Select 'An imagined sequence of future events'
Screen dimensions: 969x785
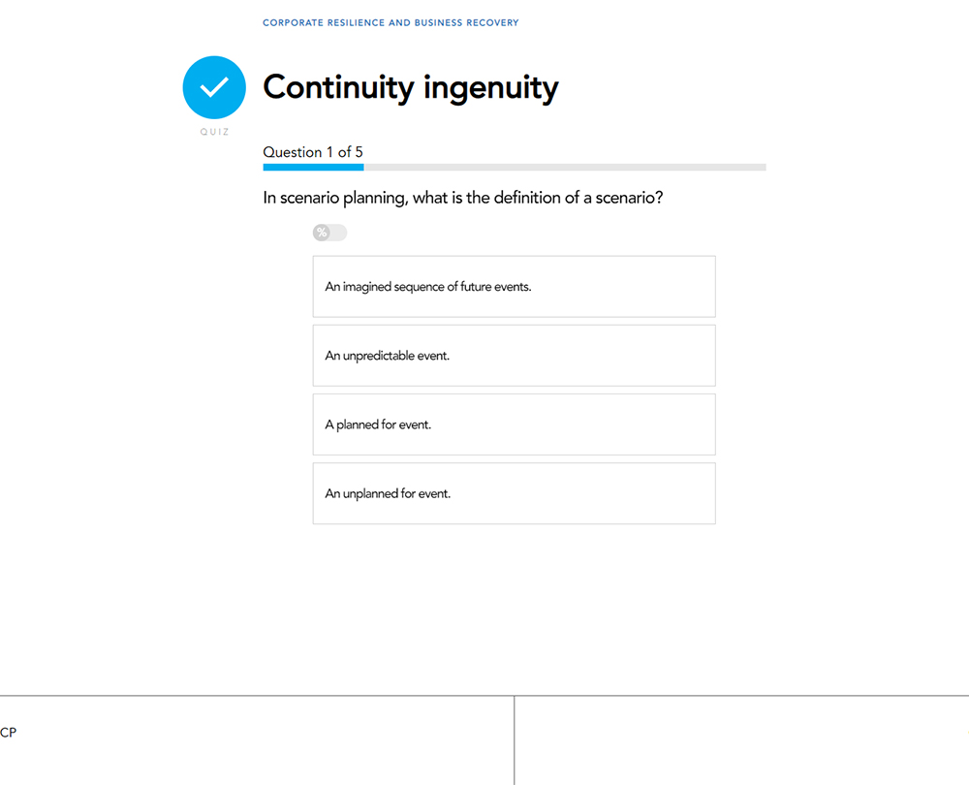pos(514,287)
